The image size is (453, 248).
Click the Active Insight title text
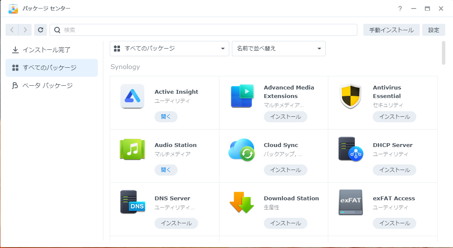176,92
